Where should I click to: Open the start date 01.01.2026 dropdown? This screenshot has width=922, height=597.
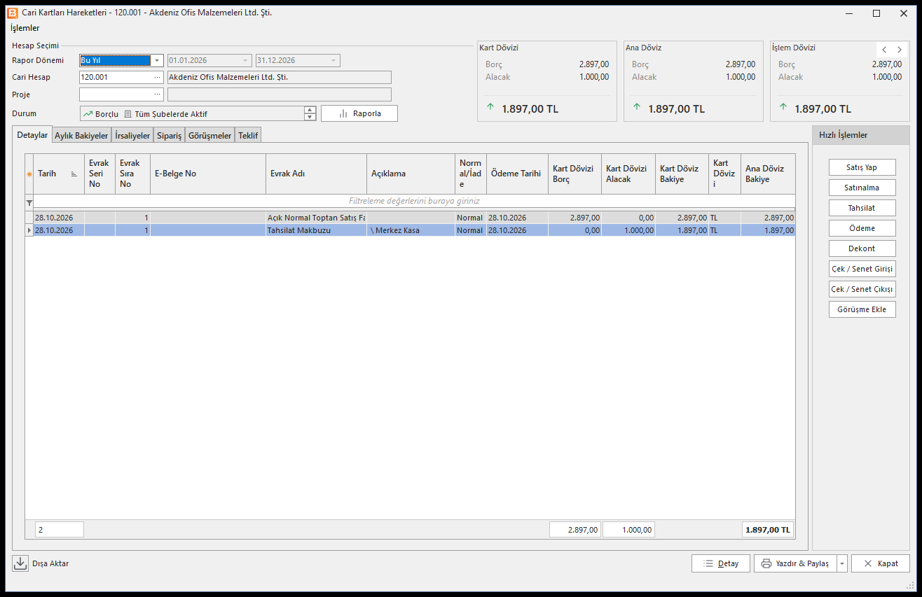coord(245,61)
